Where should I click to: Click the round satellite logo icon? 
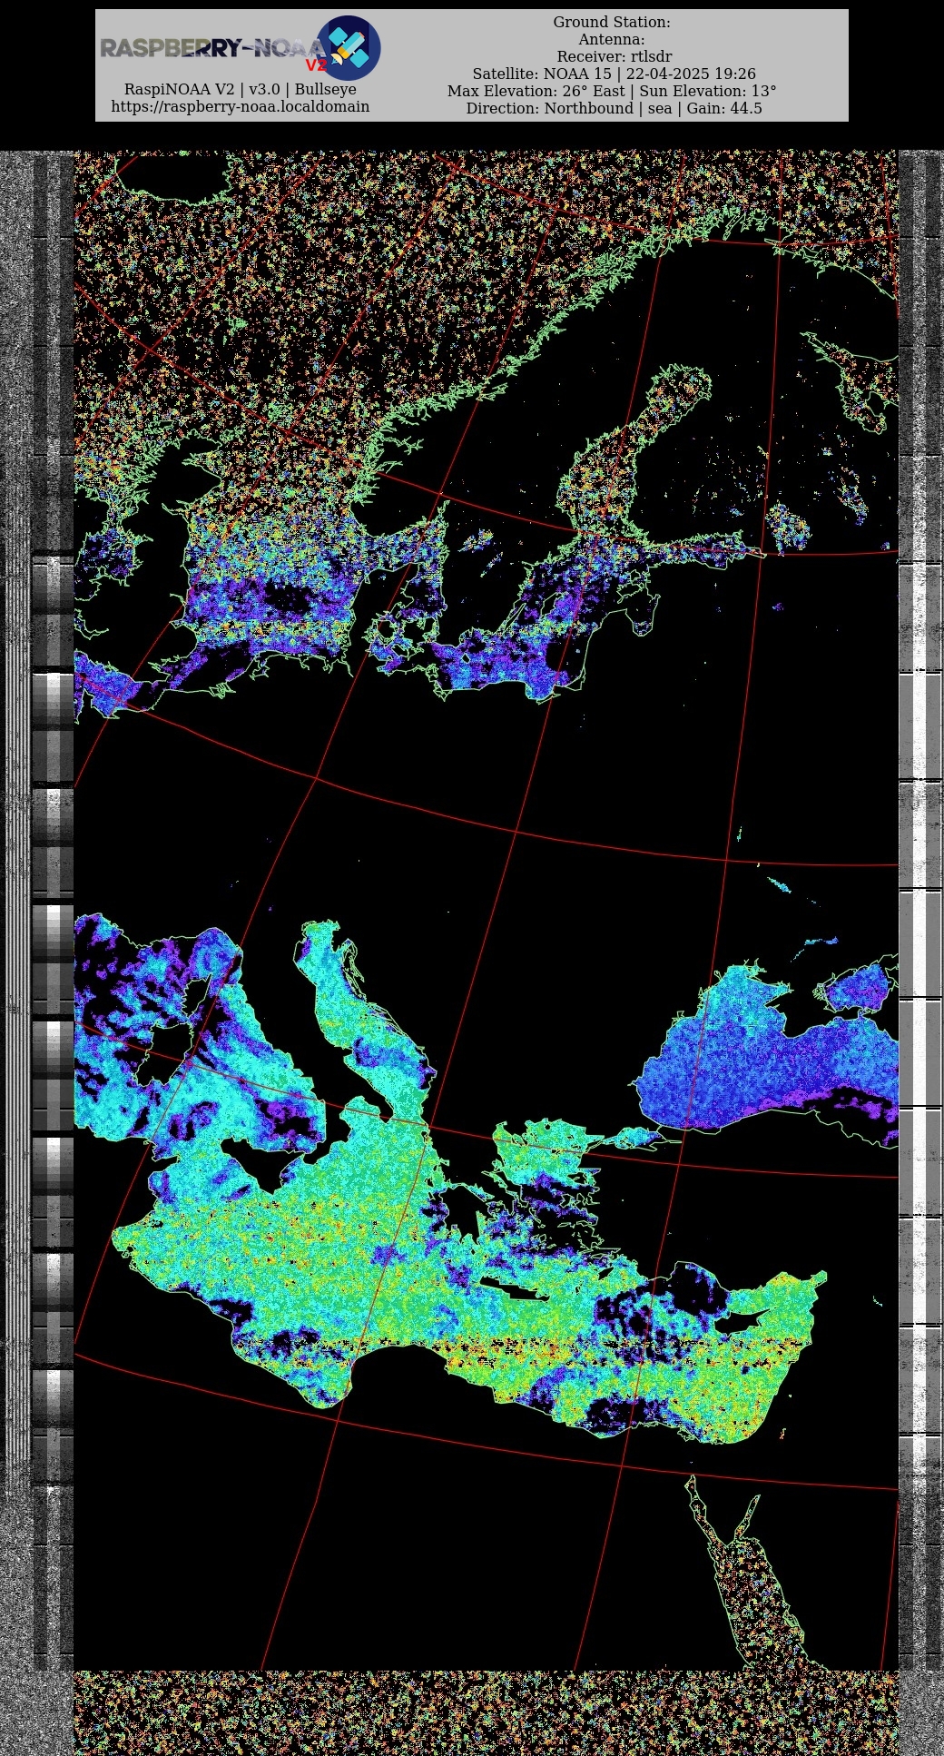coord(348,48)
